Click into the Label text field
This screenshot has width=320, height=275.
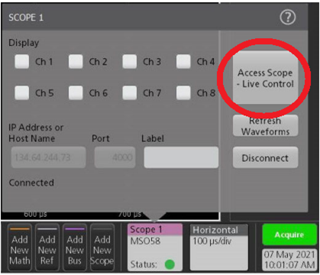click(x=181, y=157)
